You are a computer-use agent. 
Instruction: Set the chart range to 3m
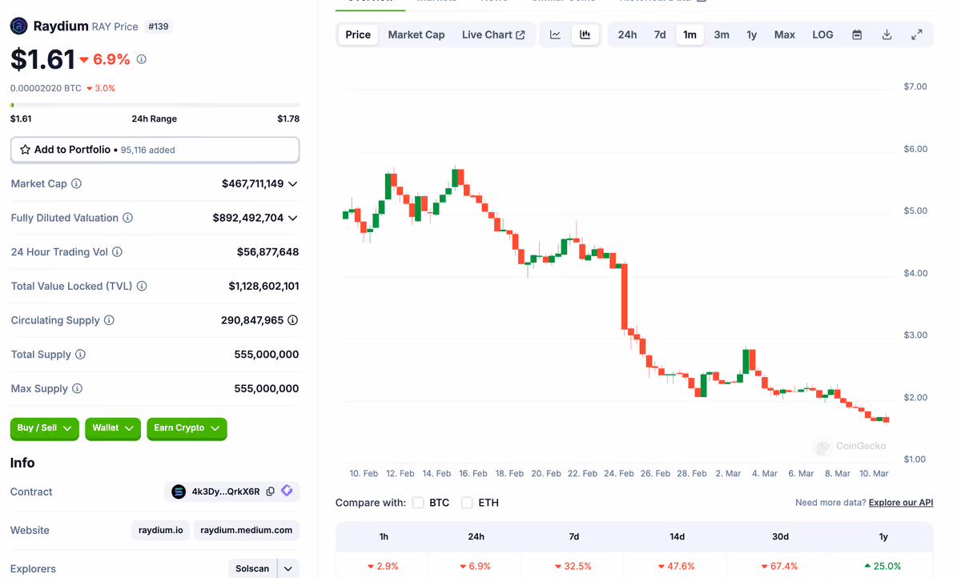[722, 34]
